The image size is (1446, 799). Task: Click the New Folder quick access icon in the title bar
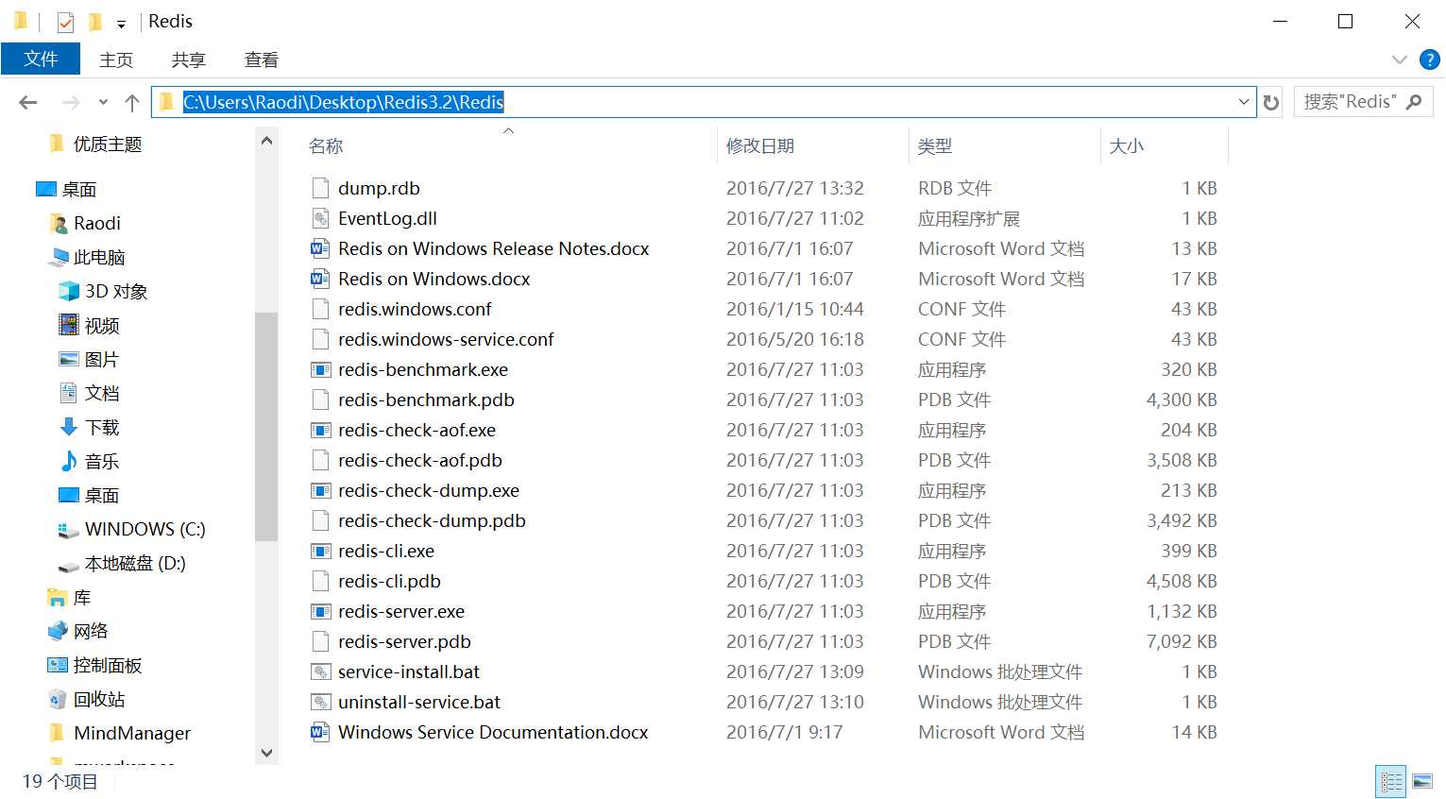coord(95,22)
